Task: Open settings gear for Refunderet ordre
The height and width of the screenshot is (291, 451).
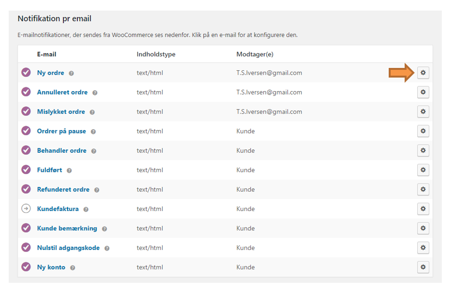Action: pos(423,189)
